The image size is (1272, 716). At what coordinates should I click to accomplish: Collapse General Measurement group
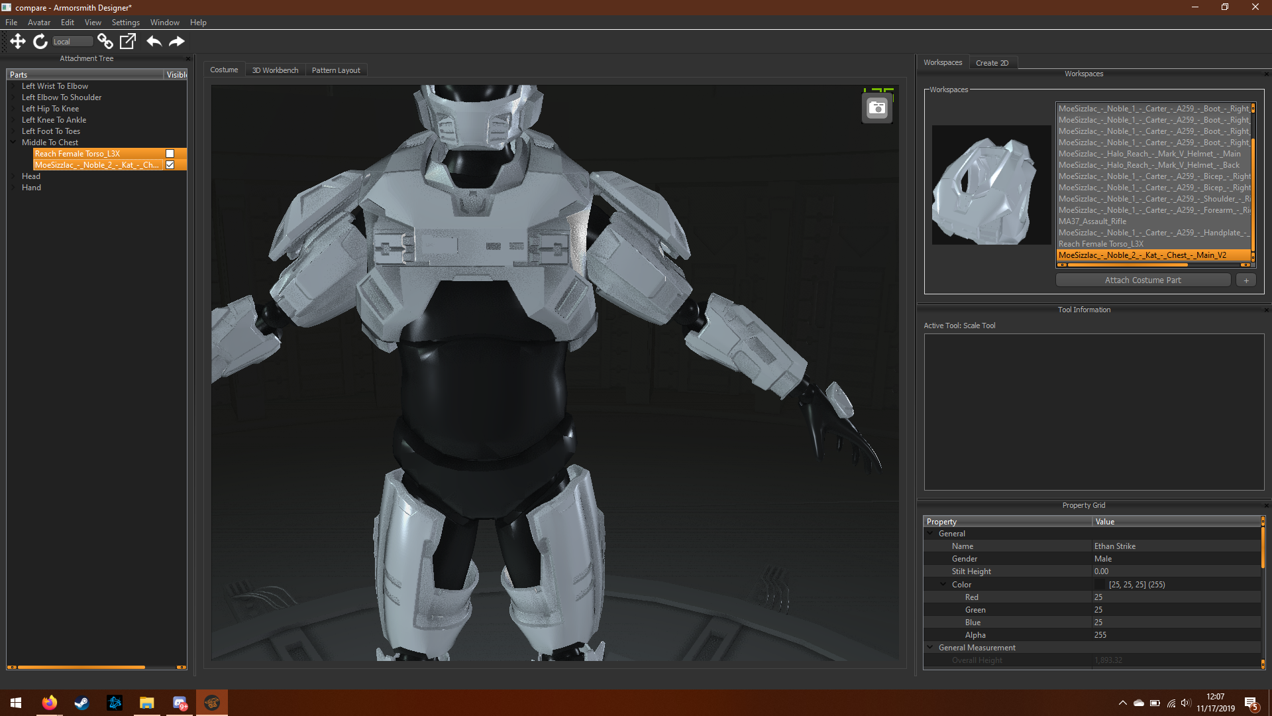tap(930, 648)
